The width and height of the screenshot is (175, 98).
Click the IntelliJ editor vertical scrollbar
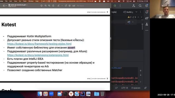pos(142,27)
